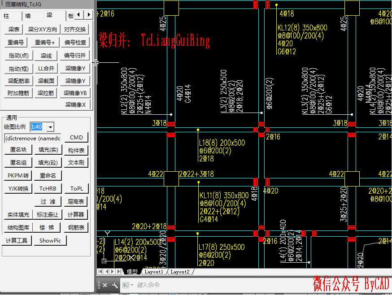Click the 结构图库 button
This screenshot has height=295, width=392.
pyautogui.click(x=18, y=228)
